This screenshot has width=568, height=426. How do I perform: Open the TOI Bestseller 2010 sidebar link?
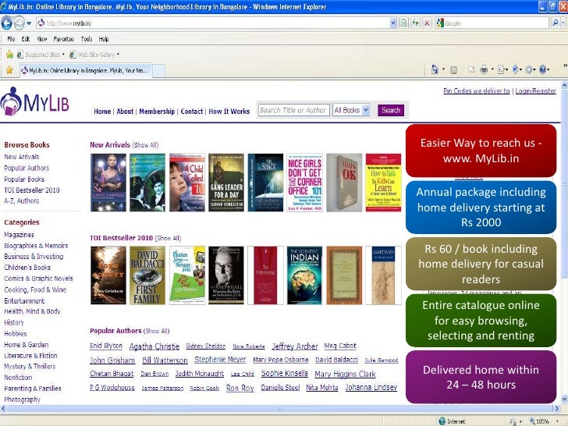[32, 190]
